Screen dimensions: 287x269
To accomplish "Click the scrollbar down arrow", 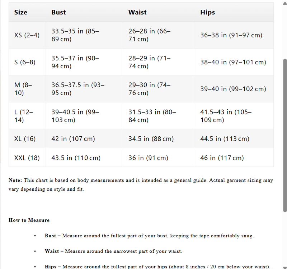I will coord(285,266).
